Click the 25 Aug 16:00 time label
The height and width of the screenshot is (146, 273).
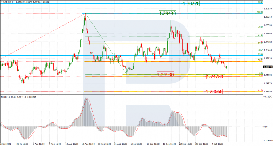[x=104, y=144]
